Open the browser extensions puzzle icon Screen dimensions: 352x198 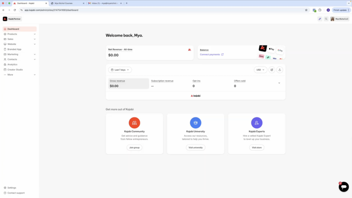click(320, 10)
